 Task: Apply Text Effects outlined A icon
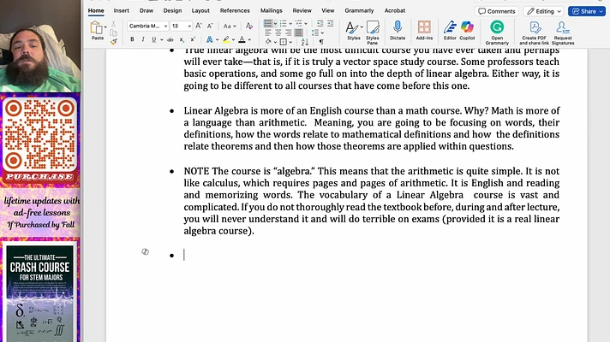pos(209,39)
